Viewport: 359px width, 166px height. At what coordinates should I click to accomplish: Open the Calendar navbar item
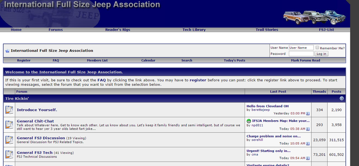148,61
